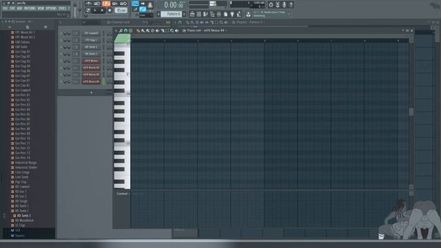This screenshot has width=441, height=248.
Task: Open the ADD menu
Action: (x=19, y=8)
